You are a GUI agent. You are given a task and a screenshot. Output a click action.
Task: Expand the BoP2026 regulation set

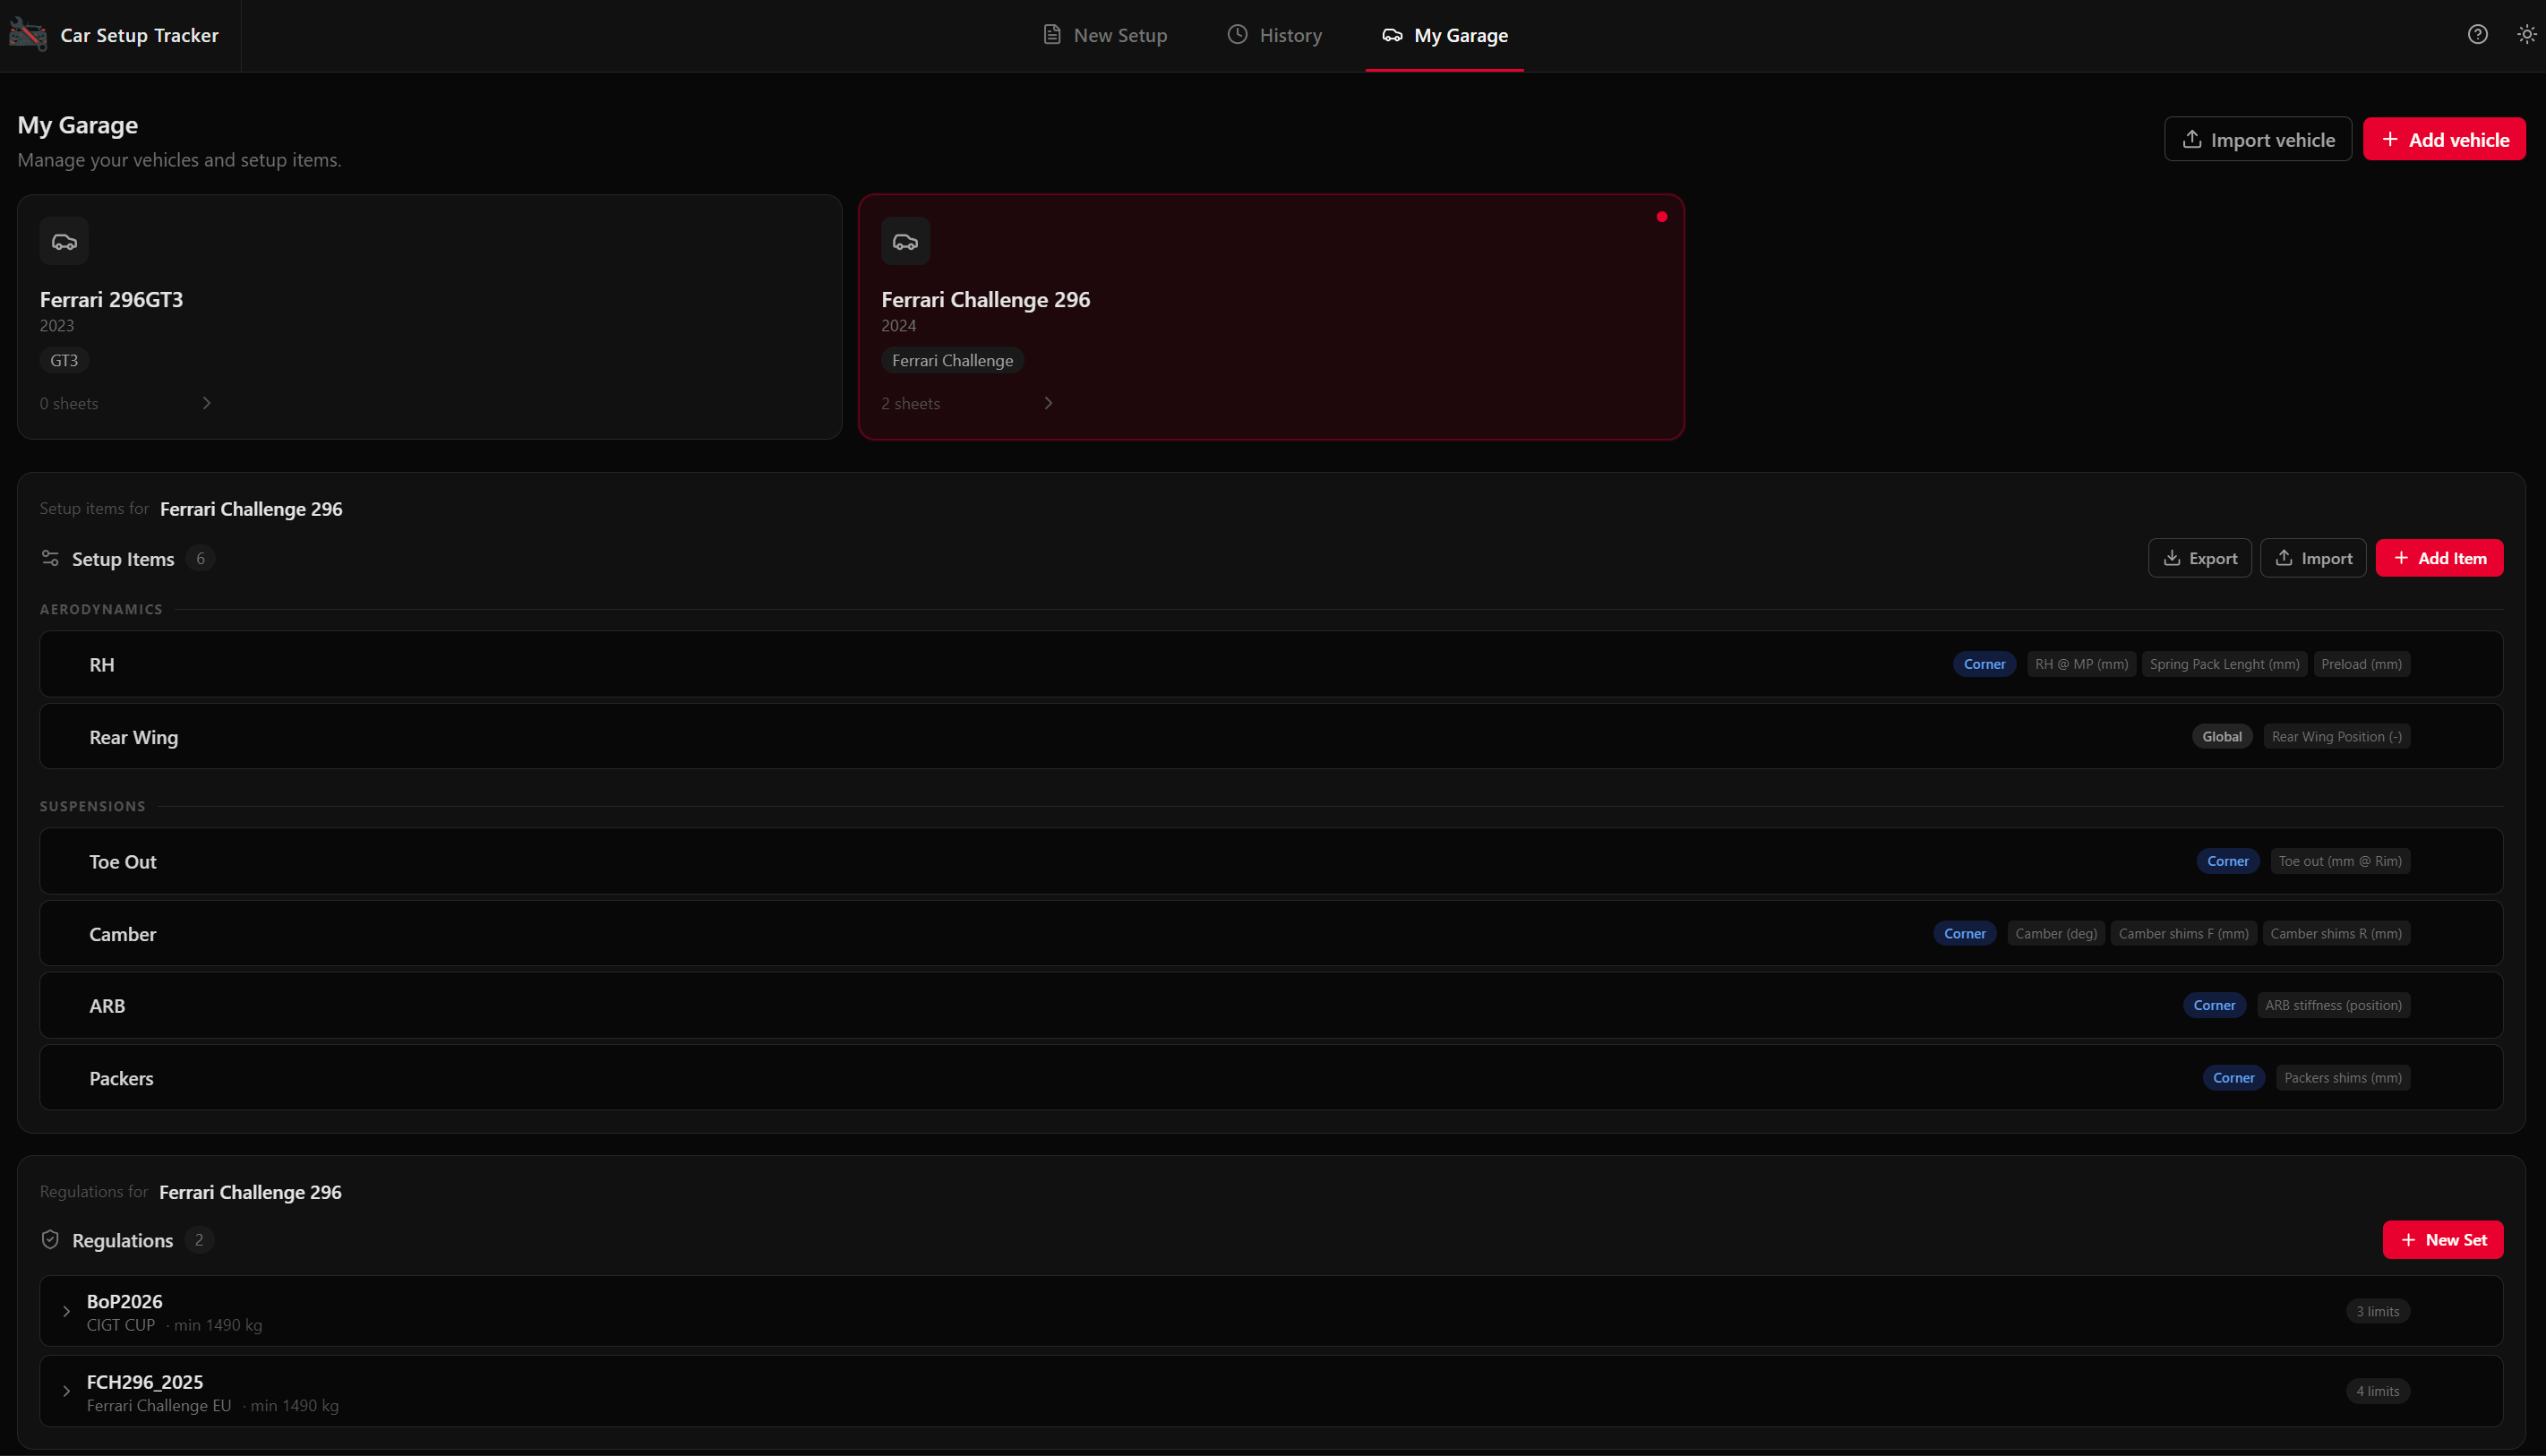point(67,1311)
